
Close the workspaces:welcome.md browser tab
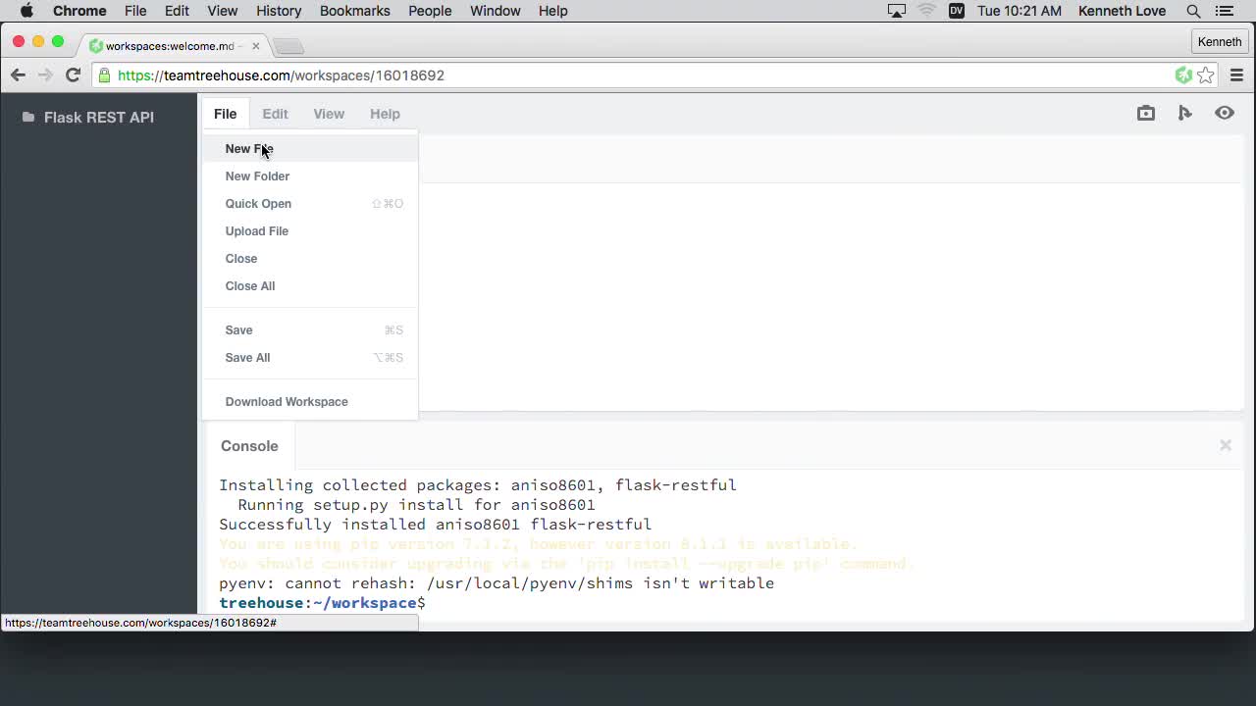click(256, 46)
